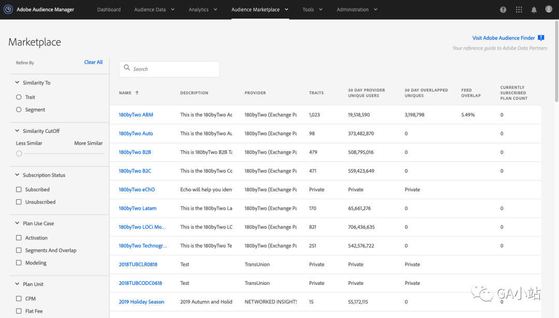Click the vertical page scrollbar
Screen dimensions: 559x318
tap(556, 62)
